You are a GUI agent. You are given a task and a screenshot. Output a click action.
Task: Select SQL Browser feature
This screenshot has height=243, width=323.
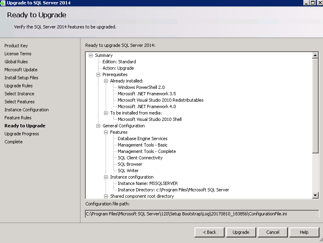(130, 164)
